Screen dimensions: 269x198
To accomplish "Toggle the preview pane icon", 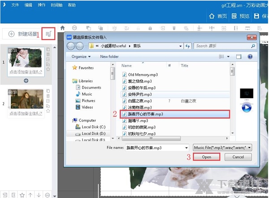I will point(239,57).
